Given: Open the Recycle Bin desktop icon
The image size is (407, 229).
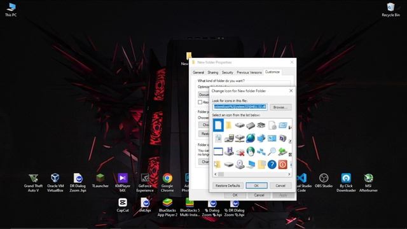Looking at the screenshot, I should click(x=390, y=10).
